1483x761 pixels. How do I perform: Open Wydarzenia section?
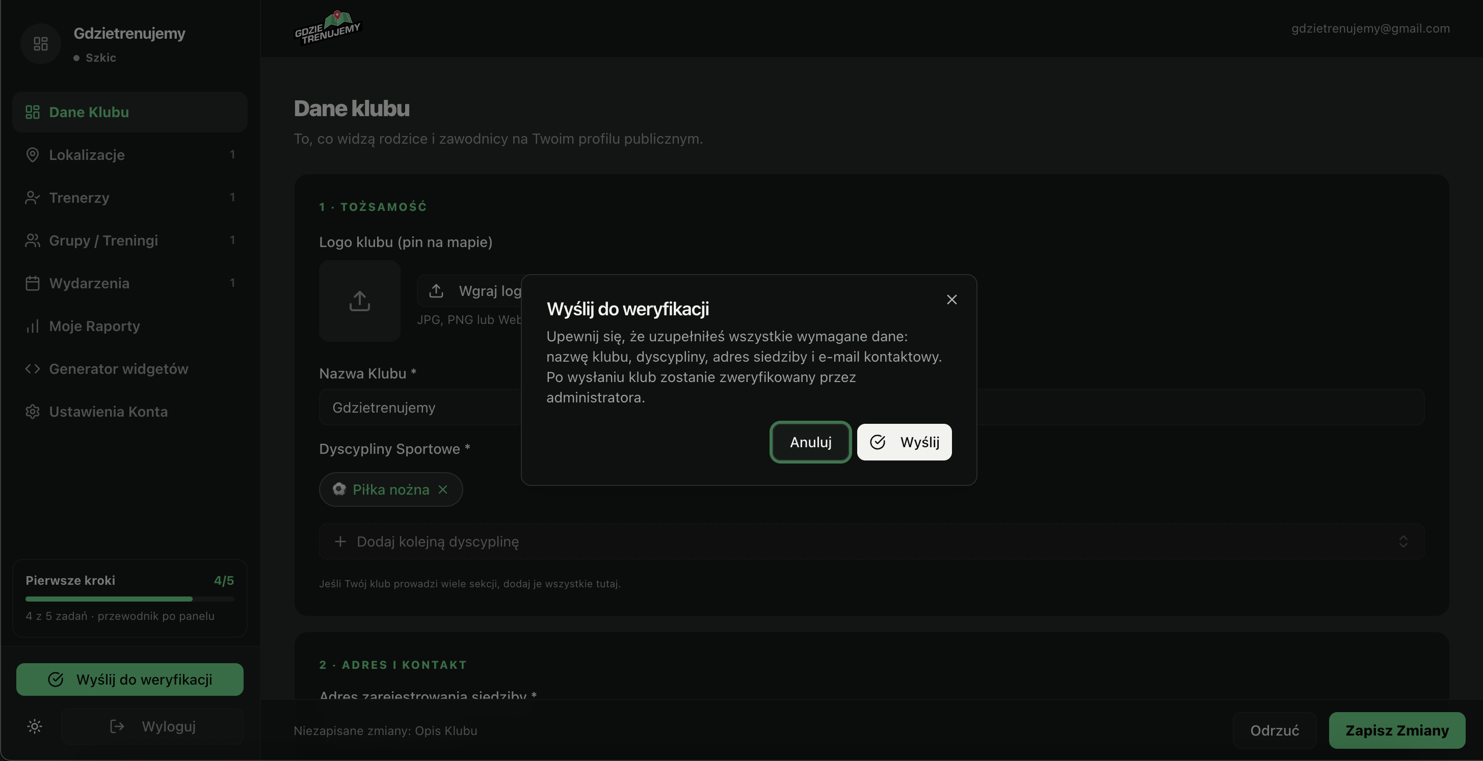click(x=129, y=283)
